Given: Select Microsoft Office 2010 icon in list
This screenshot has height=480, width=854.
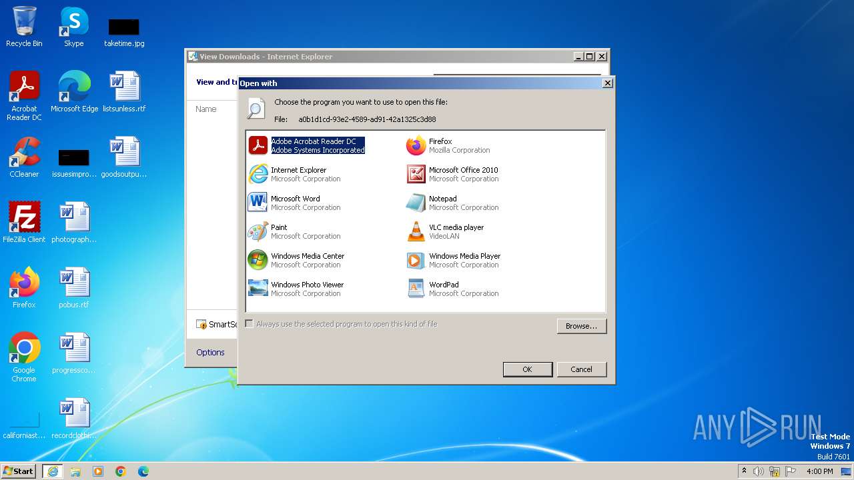Looking at the screenshot, I should [x=416, y=174].
